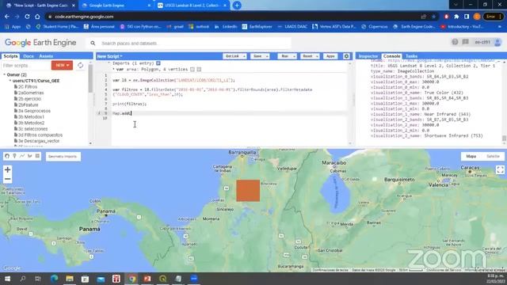This screenshot has width=507, height=285.
Task: Open the Copernicus bookmark
Action: coord(375,26)
